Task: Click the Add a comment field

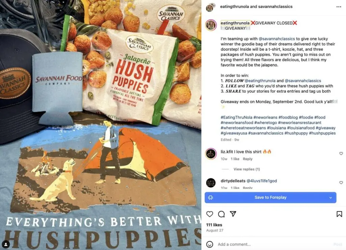Action: (x=274, y=244)
